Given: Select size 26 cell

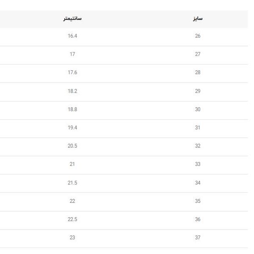Looking at the screenshot, I should pos(198,36).
